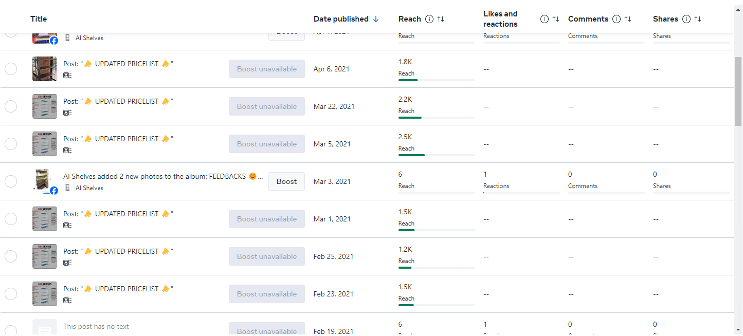Screen dimensions: 743x336
Task: Sort posts by Shares arrows icon
Action: point(698,19)
